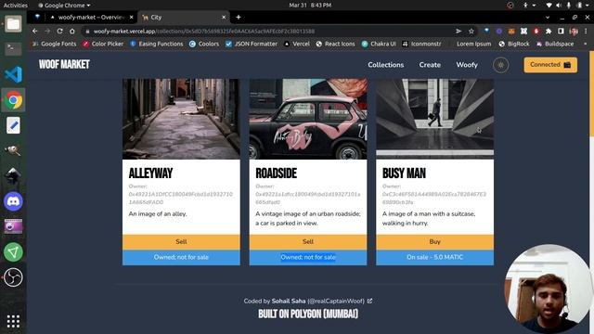Open Lorem Ipsum bookmark
The height and width of the screenshot is (334, 594).
coord(473,44)
